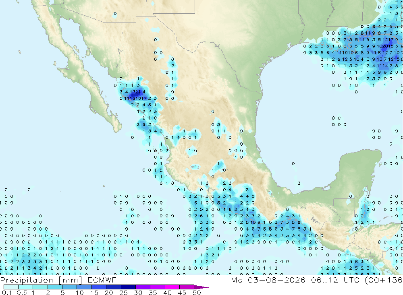Click the above-50 mm legend arrow tip
The width and height of the screenshot is (403, 295).
(201, 287)
